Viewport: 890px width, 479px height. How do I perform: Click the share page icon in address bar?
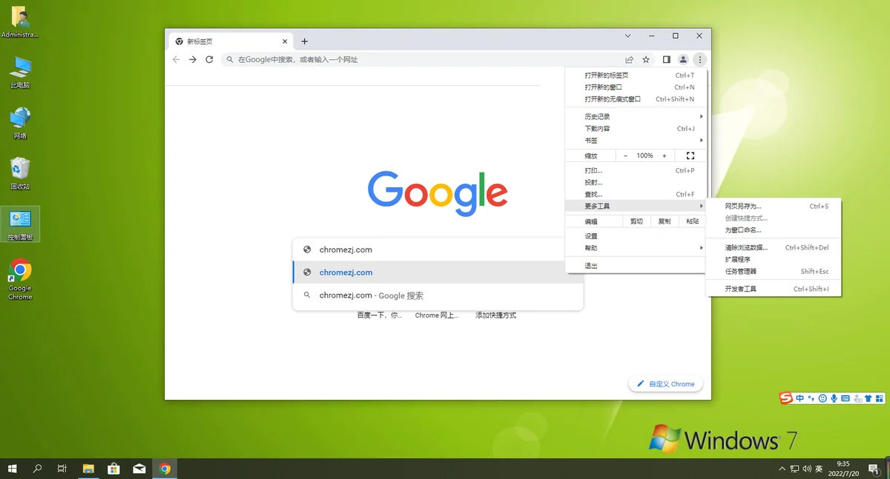629,59
